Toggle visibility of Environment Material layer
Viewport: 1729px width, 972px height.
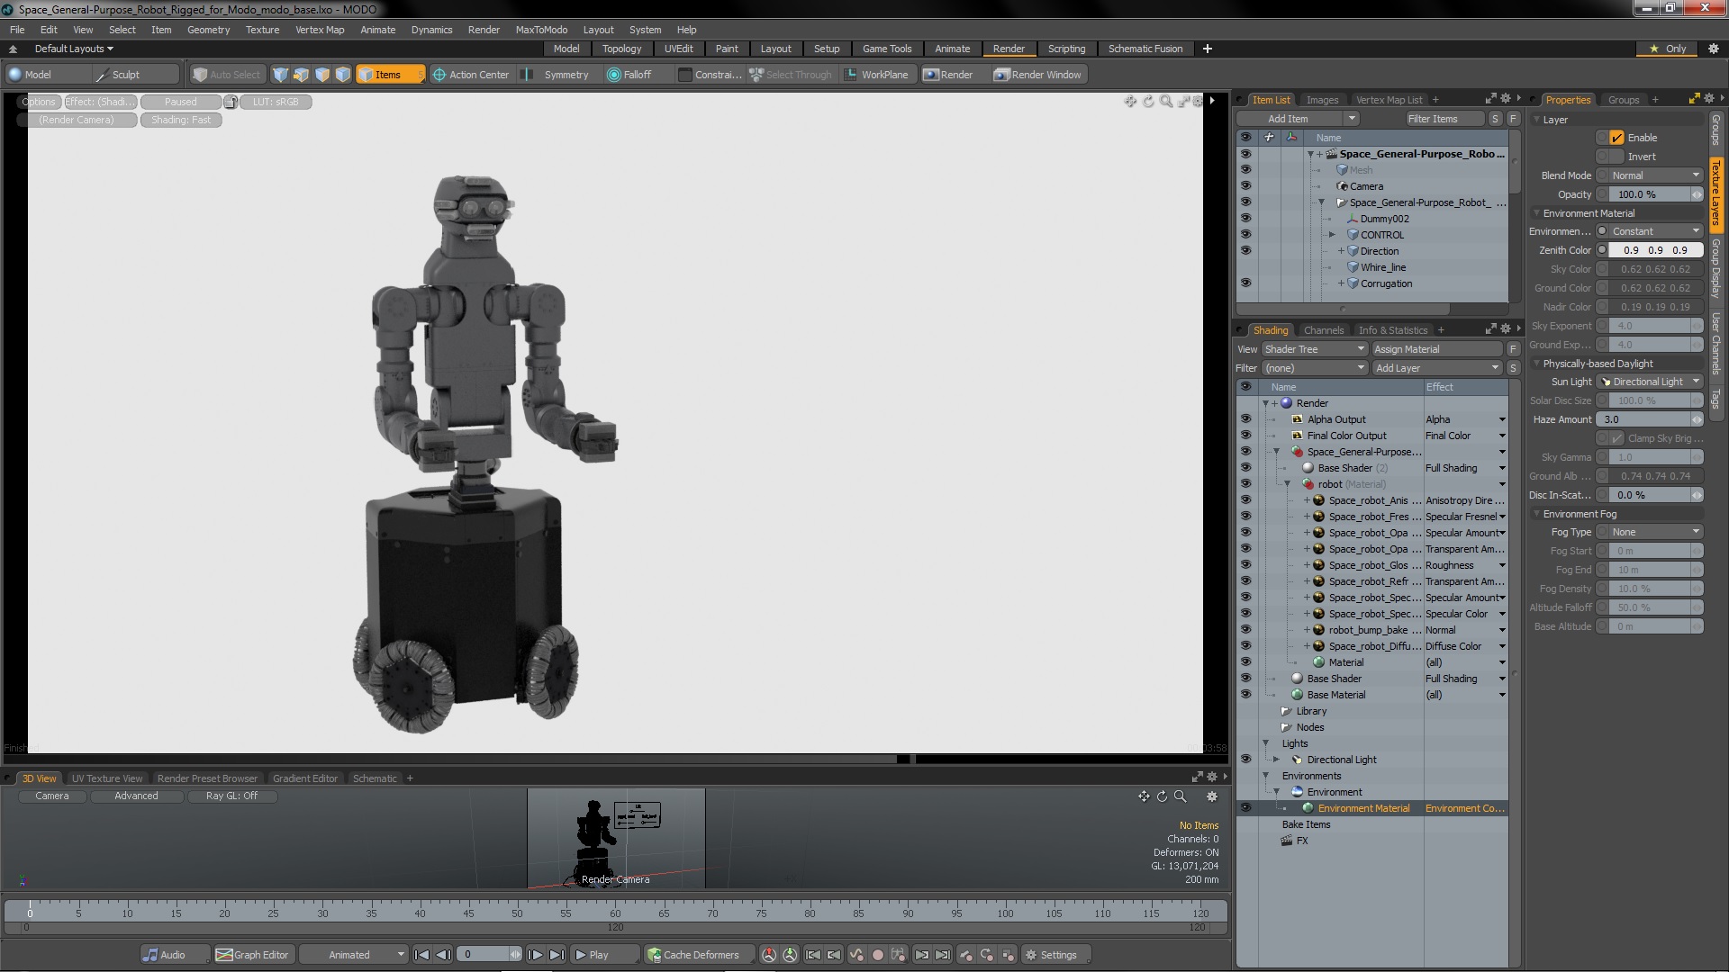click(1245, 808)
